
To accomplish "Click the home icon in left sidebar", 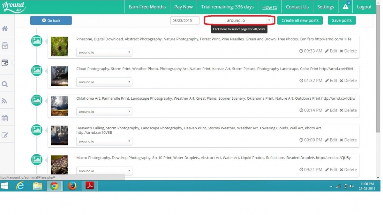I will [x=5, y=29].
